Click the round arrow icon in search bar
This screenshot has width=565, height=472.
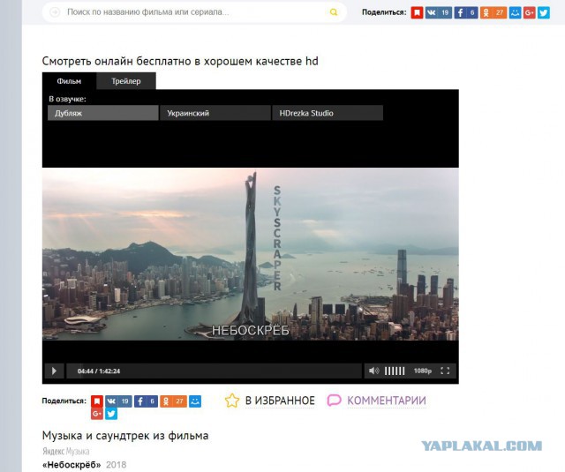55,12
